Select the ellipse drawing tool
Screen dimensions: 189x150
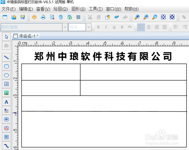[x=6, y=75]
